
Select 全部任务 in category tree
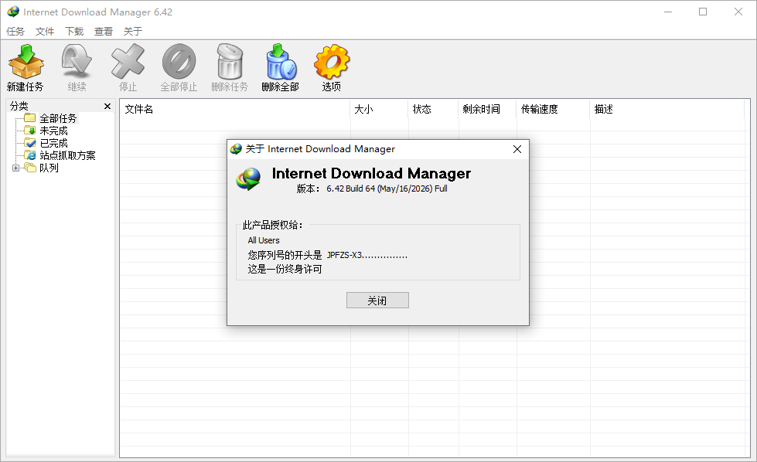coord(58,118)
